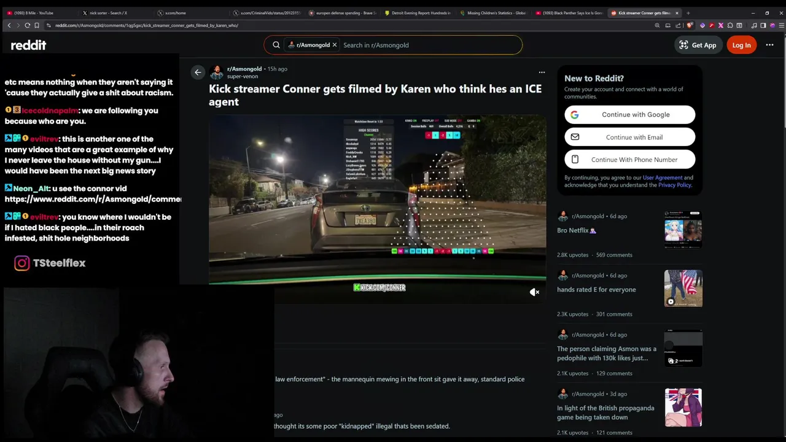The height and width of the screenshot is (442, 786).
Task: Click the reddit logo
Action: click(x=28, y=45)
